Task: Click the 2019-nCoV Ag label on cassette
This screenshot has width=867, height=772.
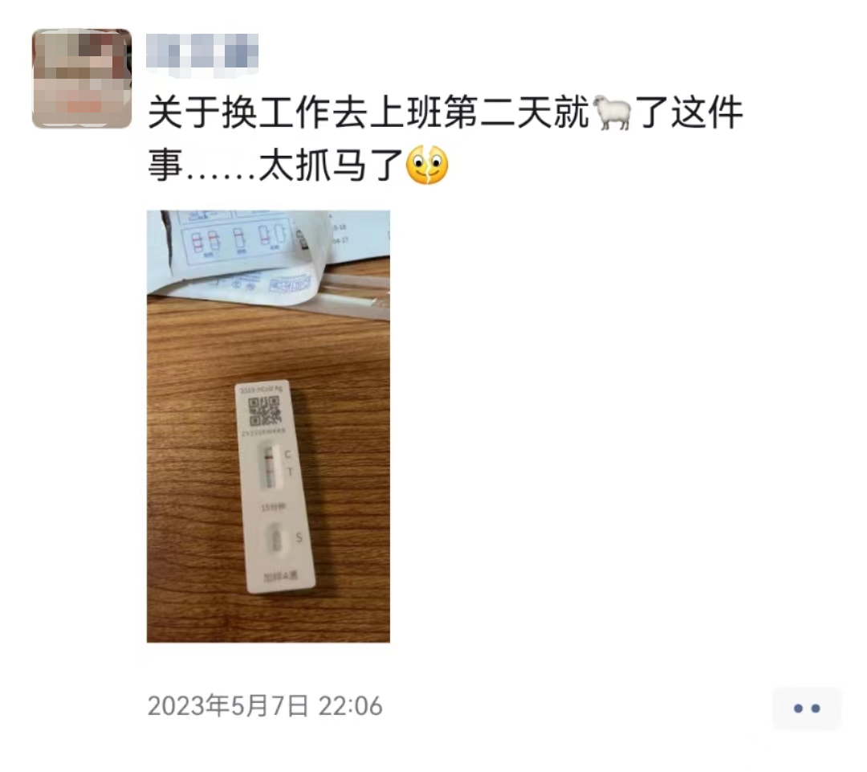Action: pyautogui.click(x=260, y=389)
